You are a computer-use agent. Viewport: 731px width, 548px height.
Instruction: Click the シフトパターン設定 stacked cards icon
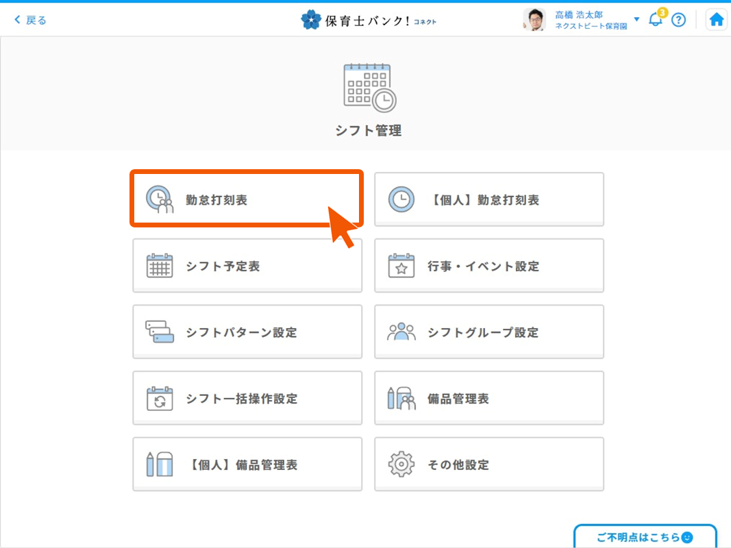160,332
